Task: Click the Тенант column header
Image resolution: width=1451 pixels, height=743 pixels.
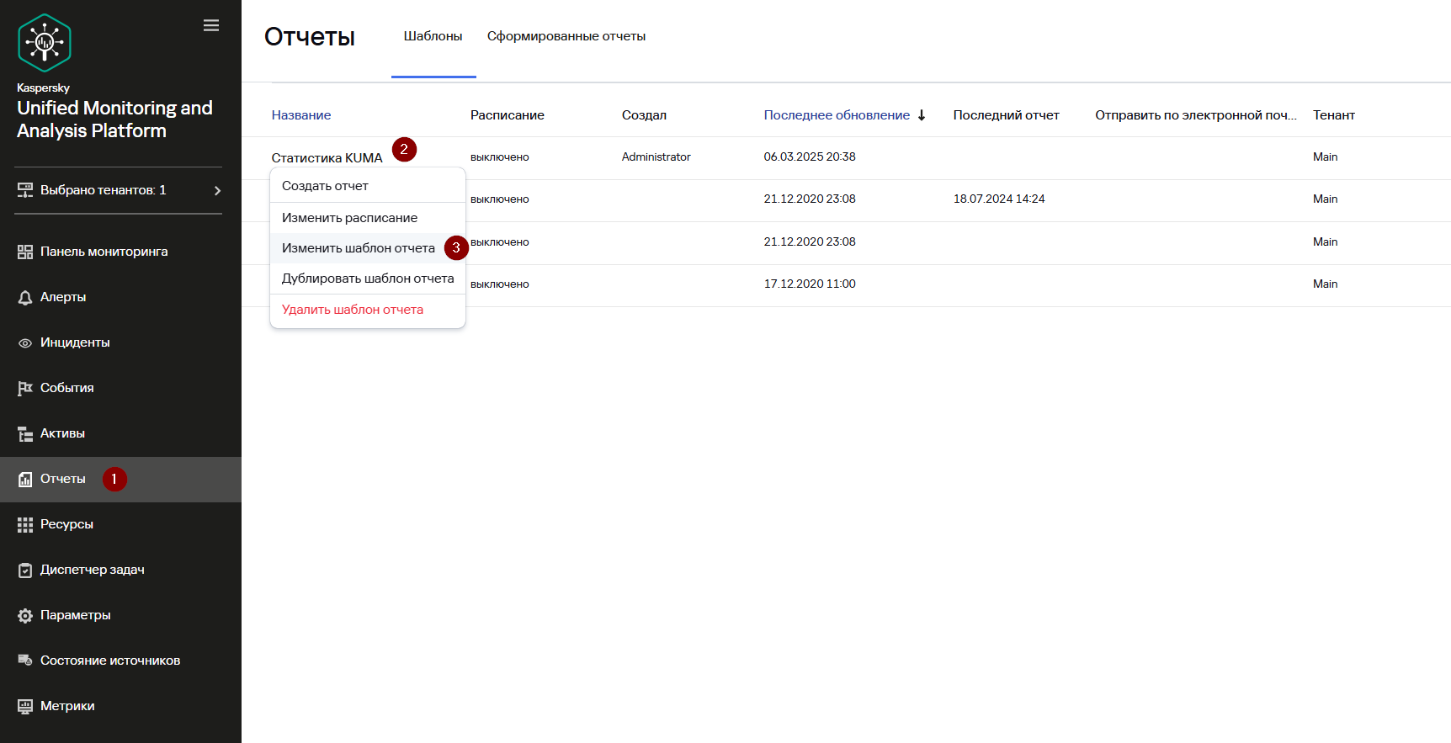Action: point(1333,115)
